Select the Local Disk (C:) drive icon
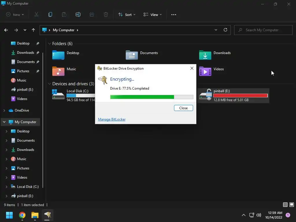296x222 pixels. pyautogui.click(x=58, y=95)
